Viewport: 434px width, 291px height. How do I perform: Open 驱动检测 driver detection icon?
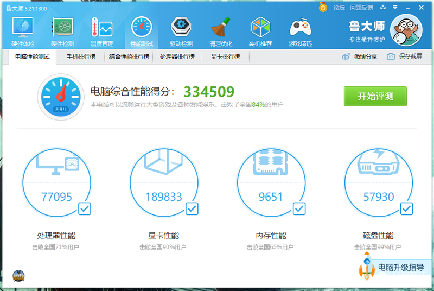point(181,32)
